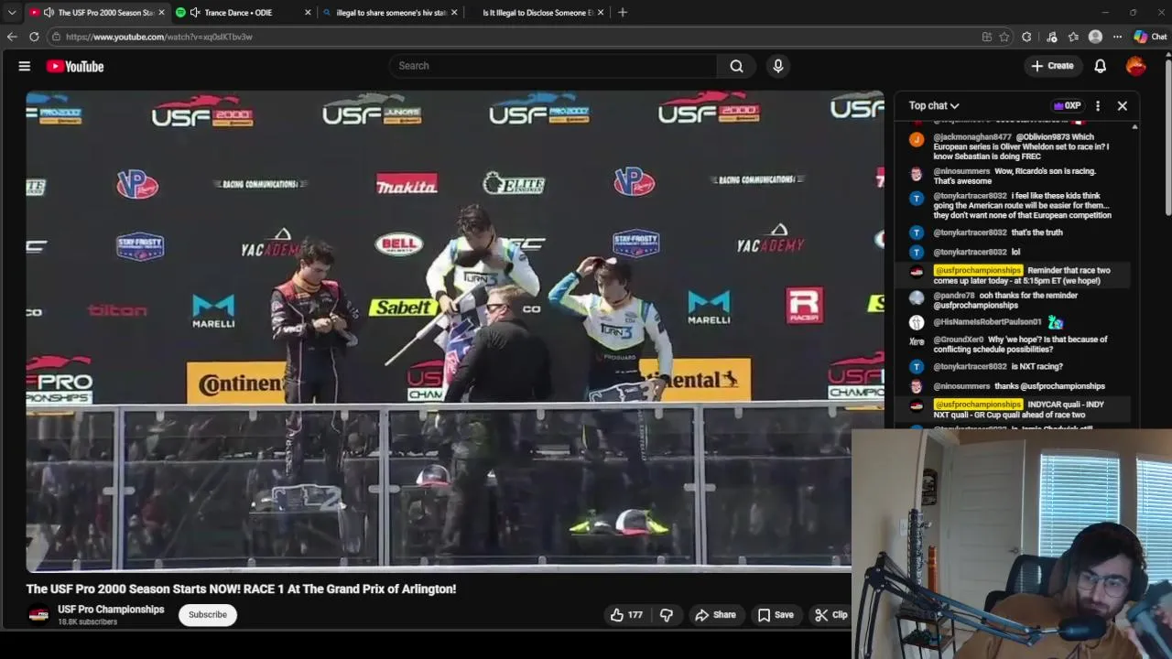Click the YouTube search input field
This screenshot has width=1172, height=659.
tap(554, 66)
